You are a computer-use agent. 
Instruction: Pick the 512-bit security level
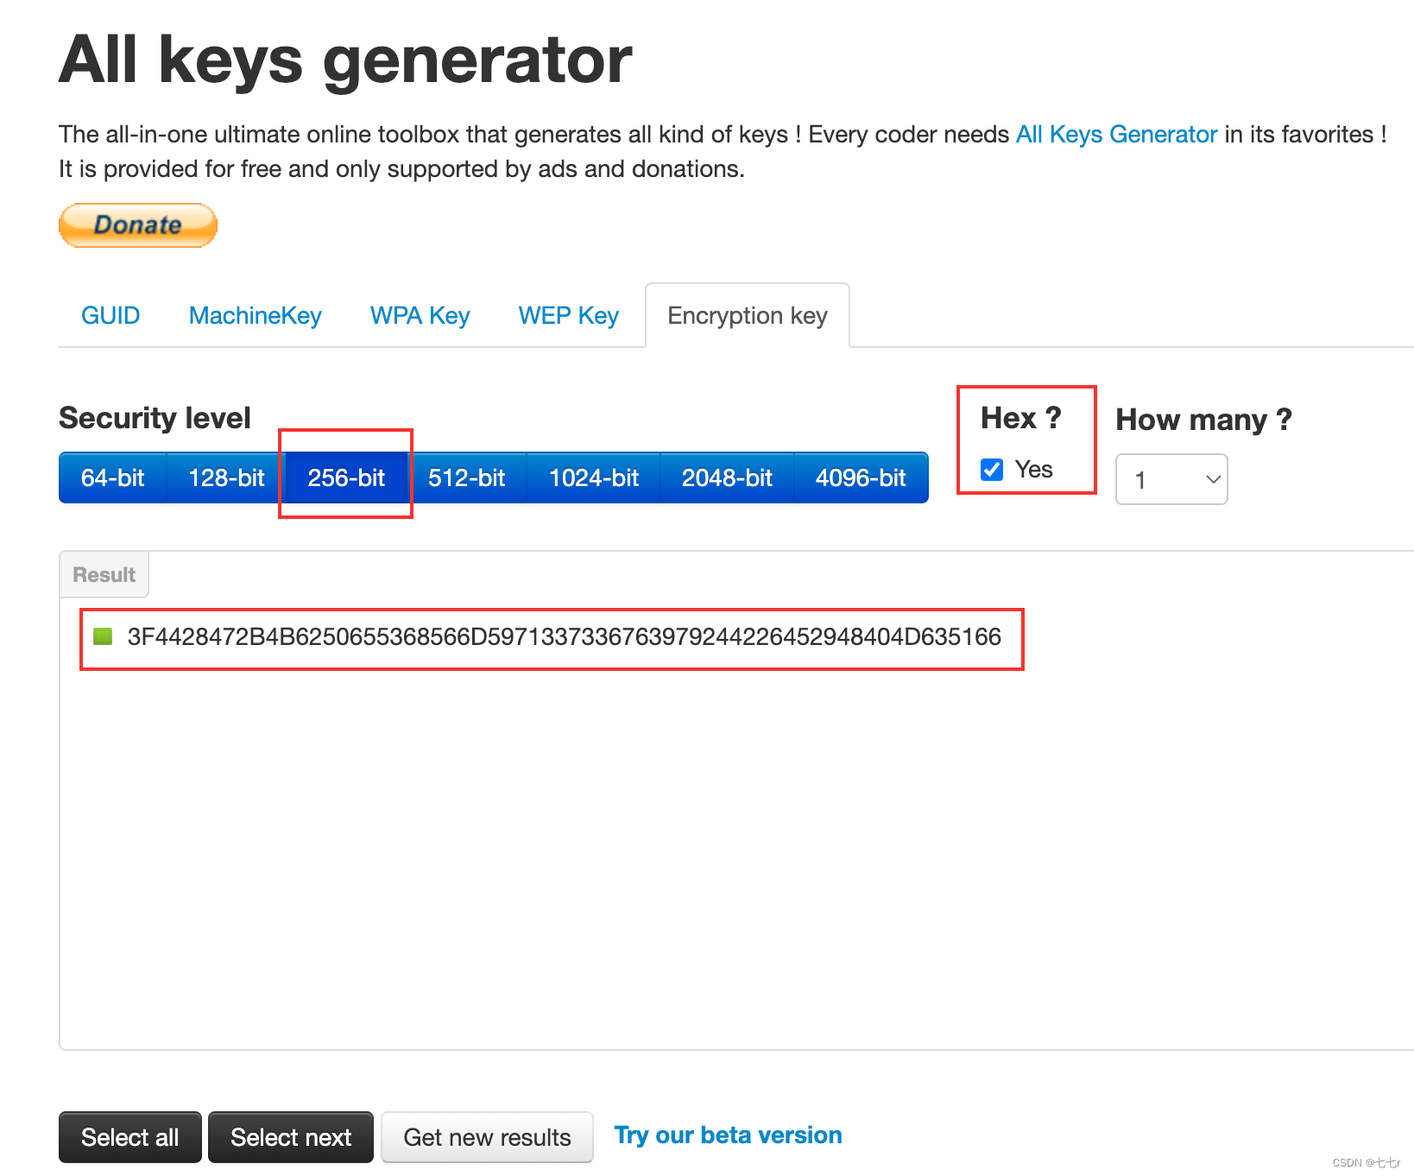point(466,477)
